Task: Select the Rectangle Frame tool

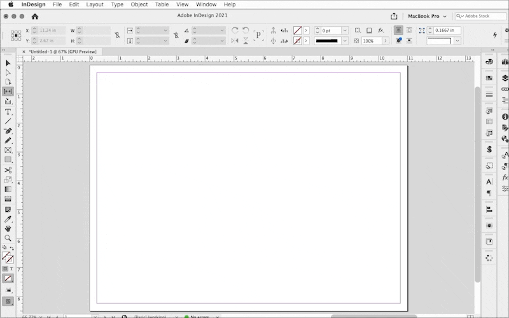Action: pyautogui.click(x=8, y=150)
